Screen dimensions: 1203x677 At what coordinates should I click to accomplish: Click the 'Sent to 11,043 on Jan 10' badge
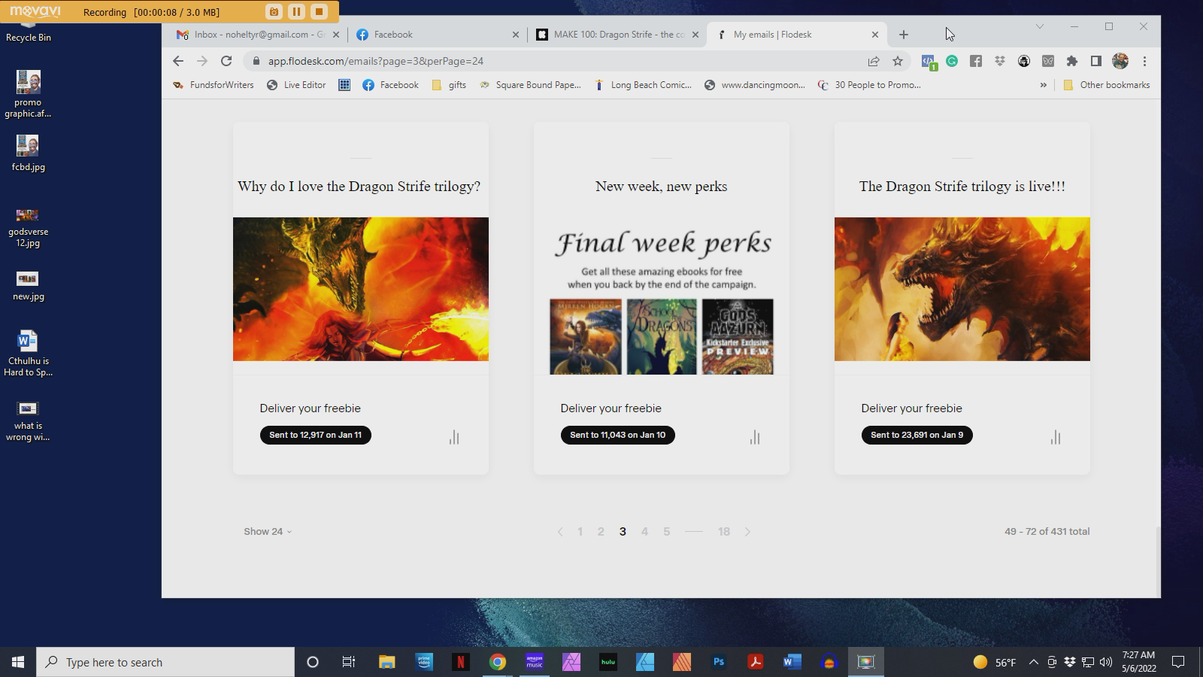pyautogui.click(x=618, y=435)
